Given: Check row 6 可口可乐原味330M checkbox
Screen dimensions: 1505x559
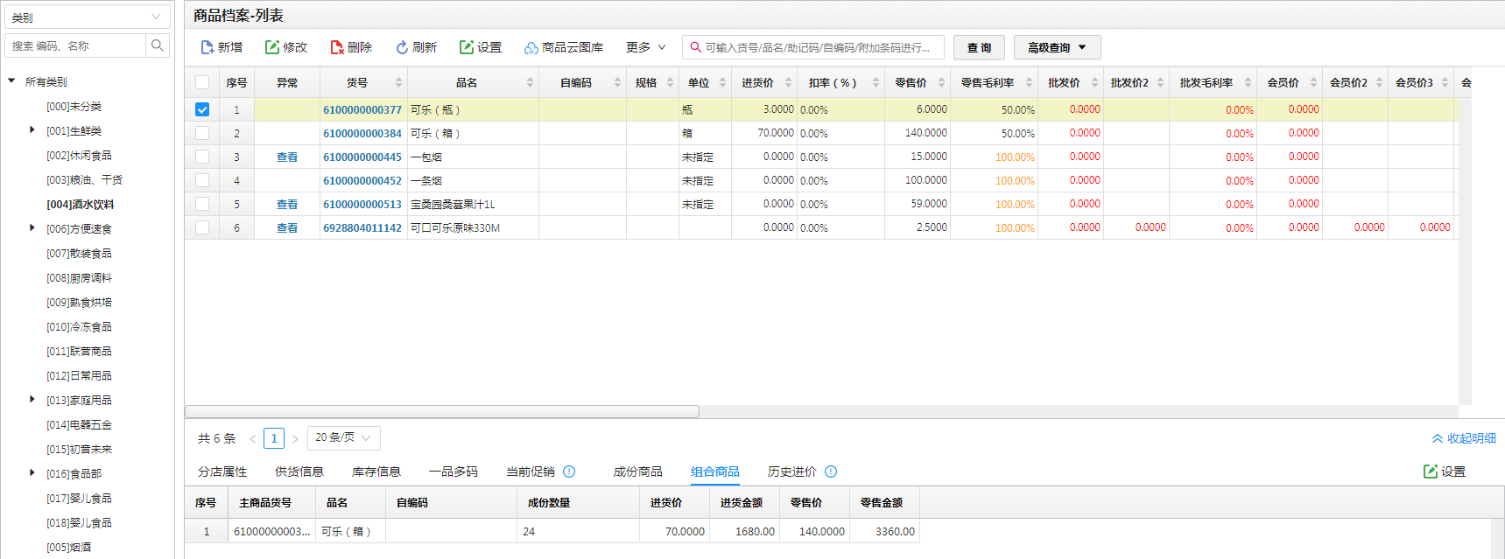Looking at the screenshot, I should pos(202,227).
